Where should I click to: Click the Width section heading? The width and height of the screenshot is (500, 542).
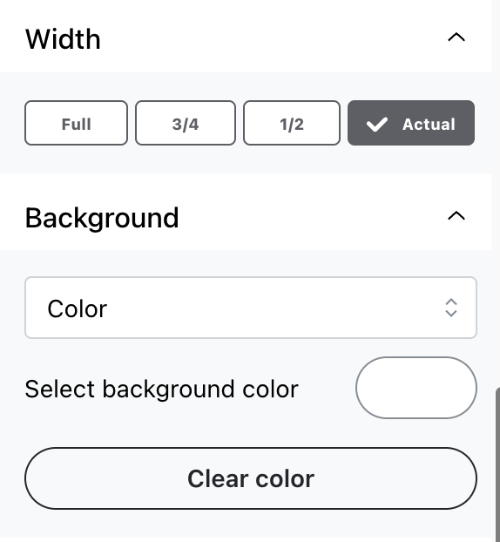point(63,39)
